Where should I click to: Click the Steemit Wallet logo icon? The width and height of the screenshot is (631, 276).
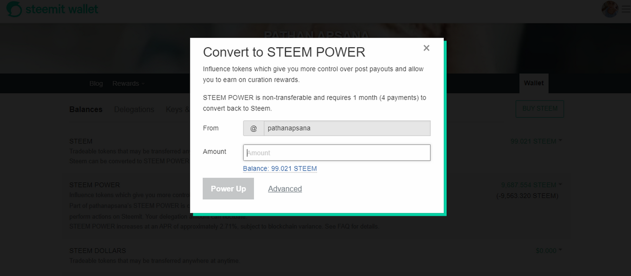tap(14, 9)
